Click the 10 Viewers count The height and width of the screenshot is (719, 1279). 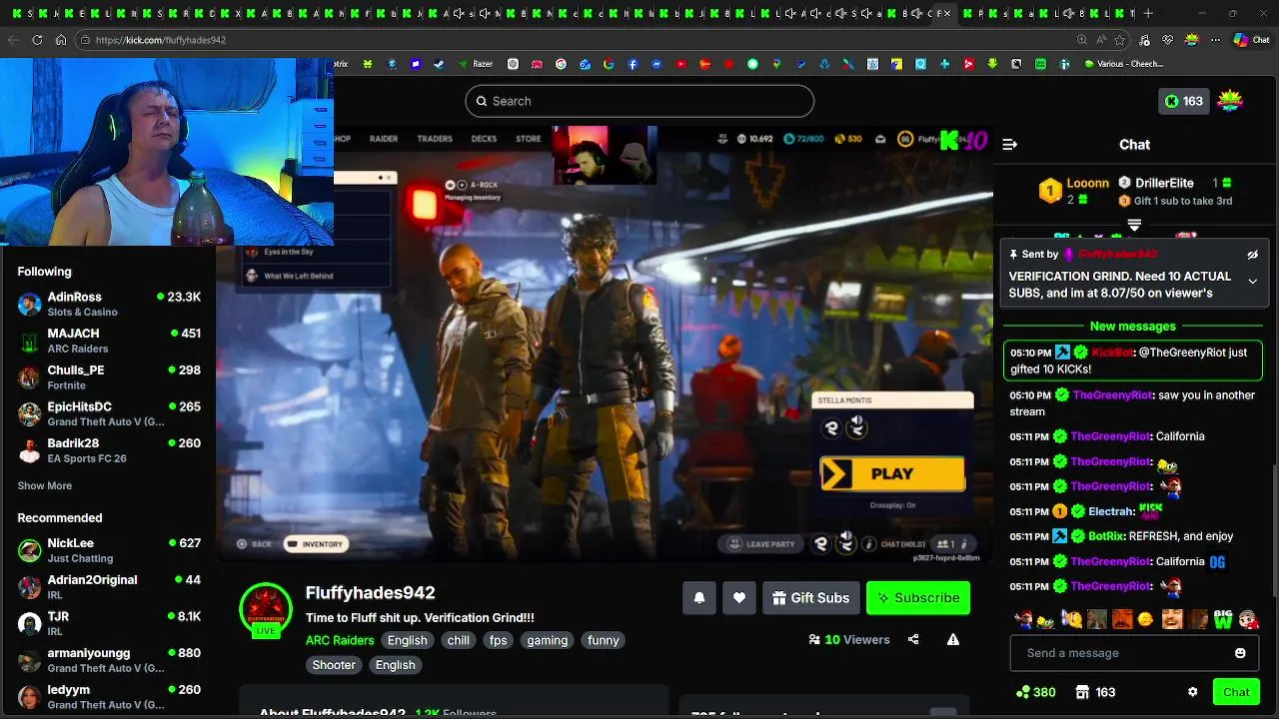(x=849, y=640)
